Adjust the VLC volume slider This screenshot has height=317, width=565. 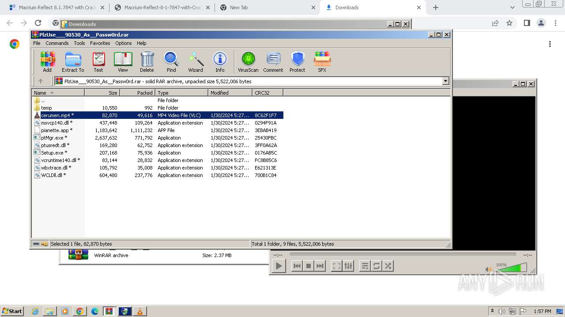pos(511,267)
